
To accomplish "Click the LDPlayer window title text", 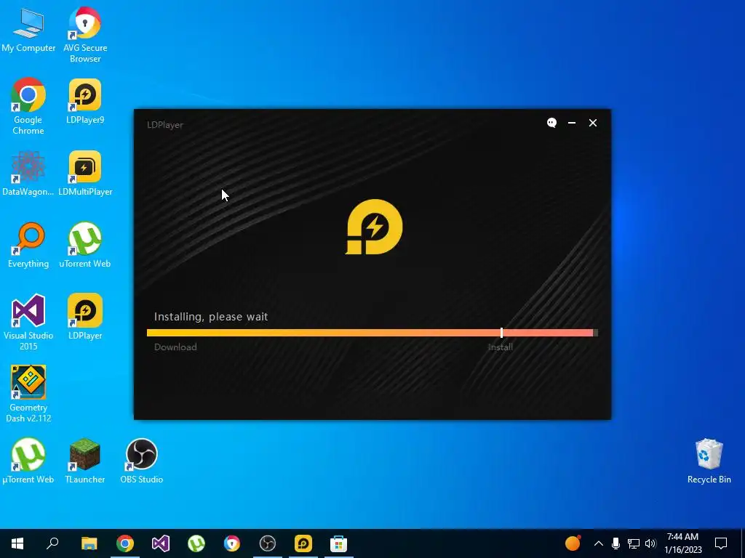I will point(165,125).
